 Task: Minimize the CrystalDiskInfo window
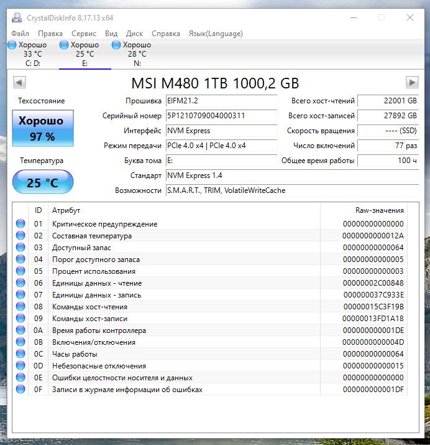click(x=354, y=17)
